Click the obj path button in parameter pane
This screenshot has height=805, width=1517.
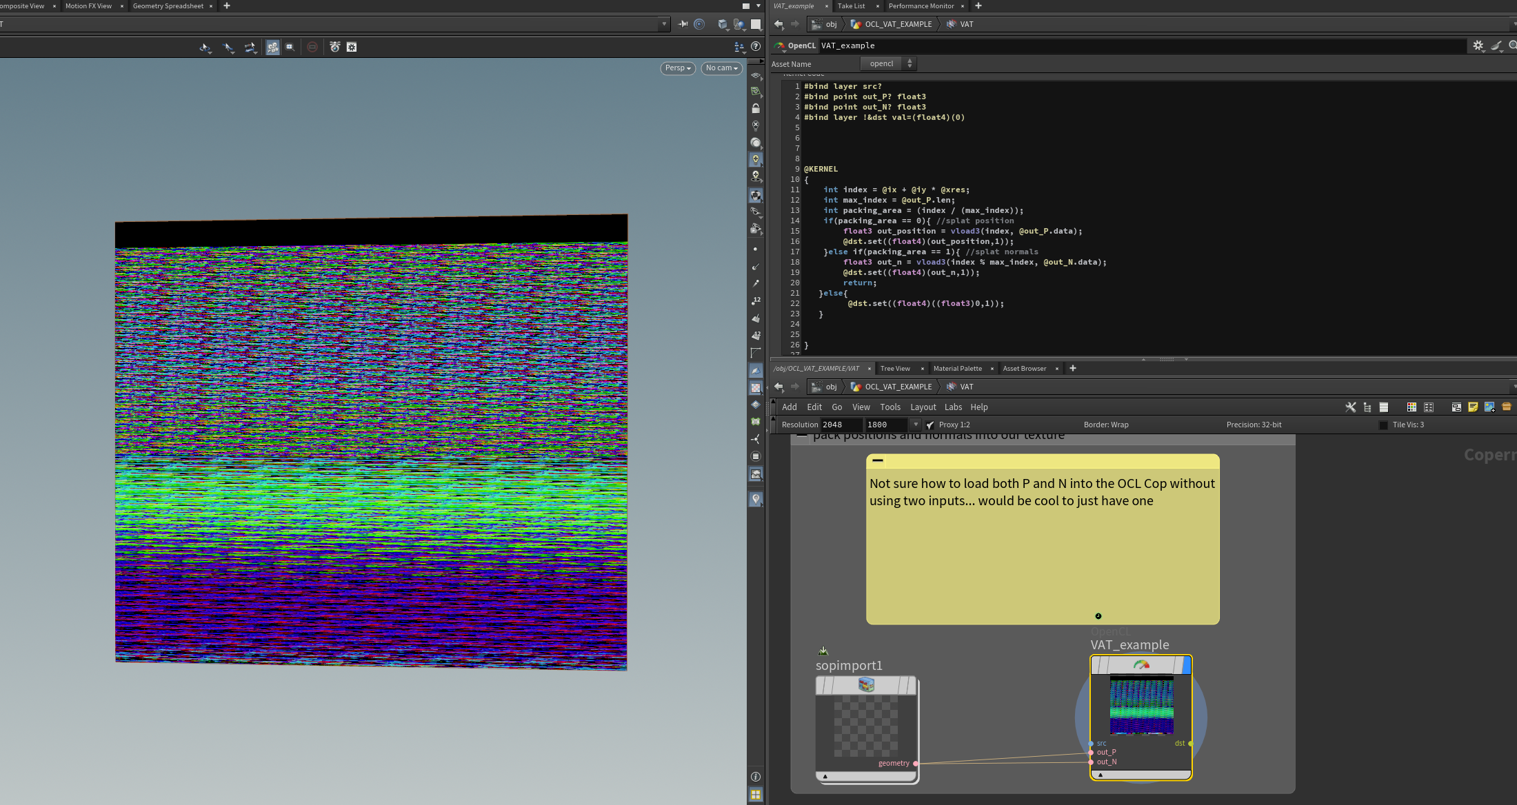(x=831, y=24)
